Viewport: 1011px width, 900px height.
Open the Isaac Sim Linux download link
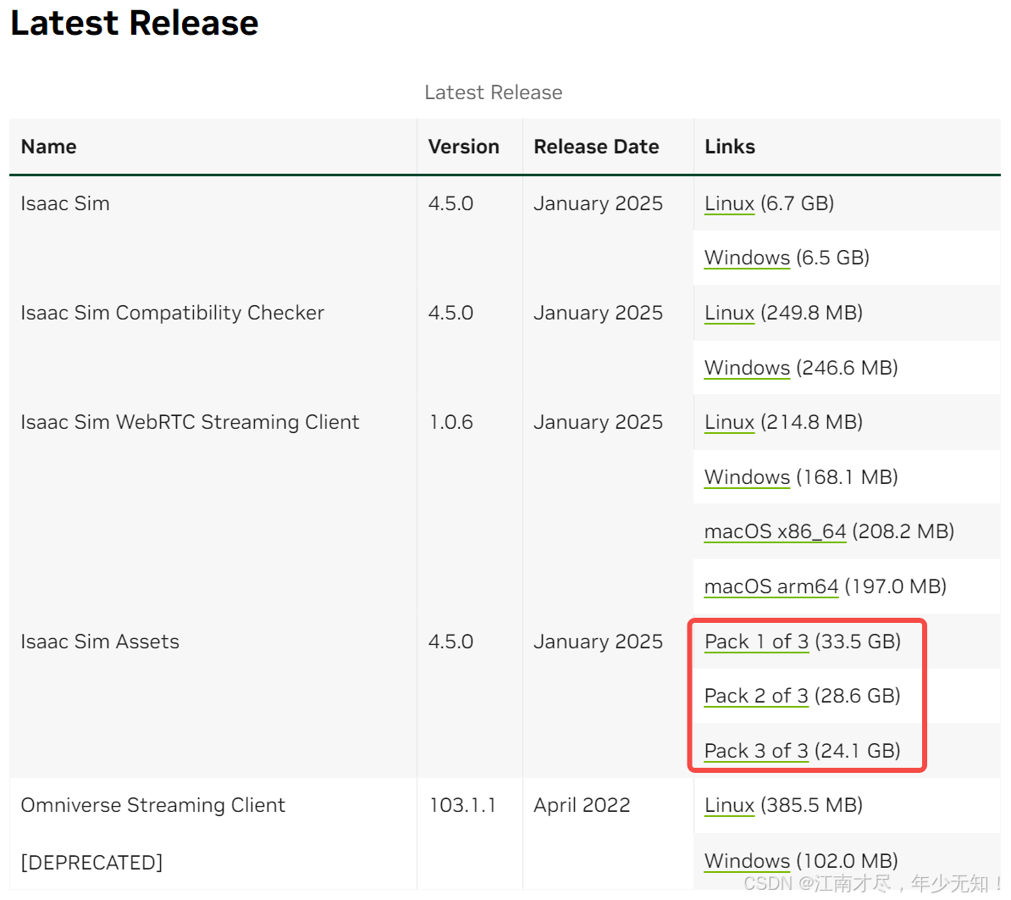(729, 204)
